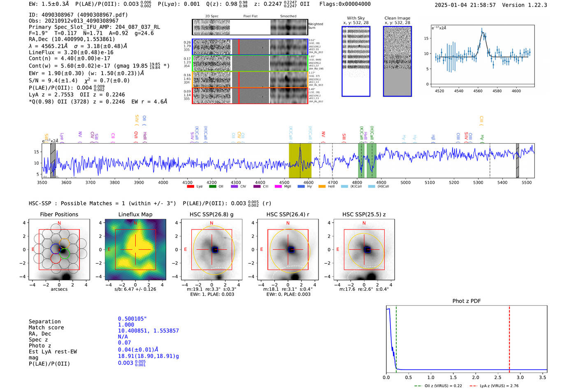Click the red dashed LyA z line in PDF
The image size is (576, 392).
click(509, 339)
